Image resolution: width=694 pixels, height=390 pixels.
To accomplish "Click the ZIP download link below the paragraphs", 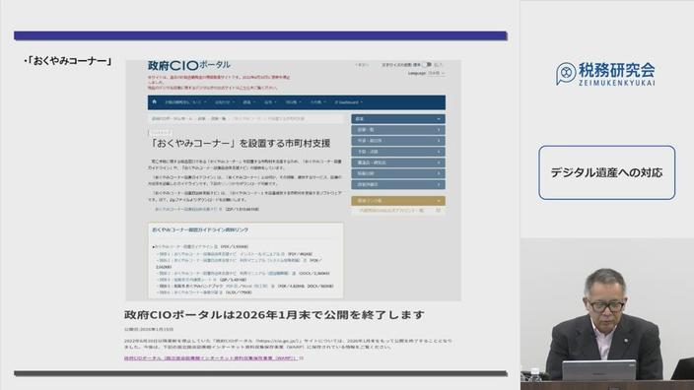I will [x=188, y=209].
